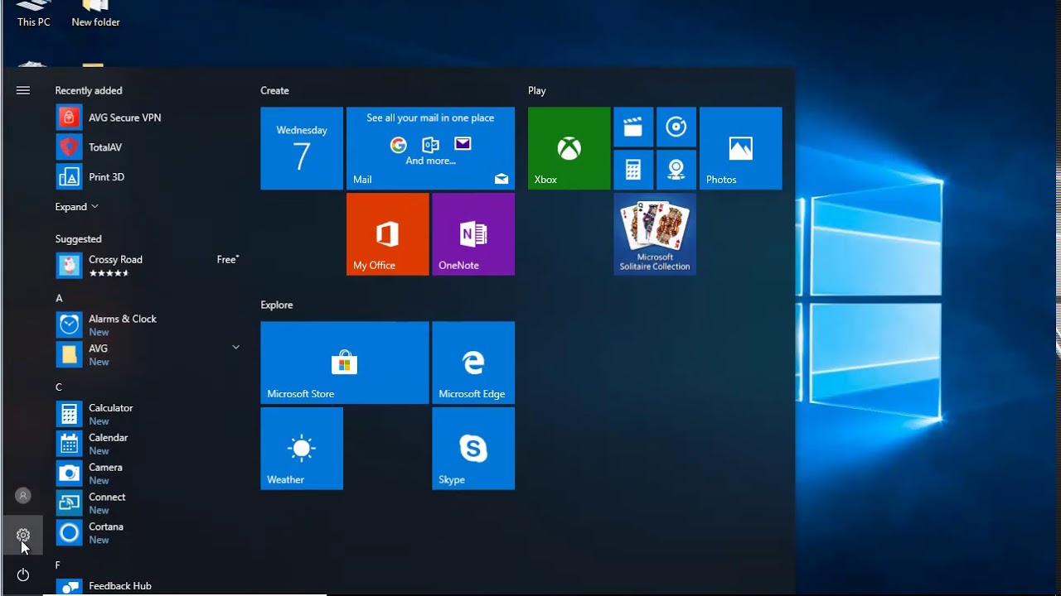Image resolution: width=1061 pixels, height=596 pixels.
Task: Launch the Microsoft Edge tile
Action: (473, 363)
